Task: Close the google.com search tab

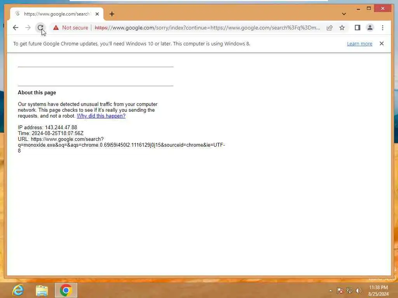Action: [x=97, y=14]
